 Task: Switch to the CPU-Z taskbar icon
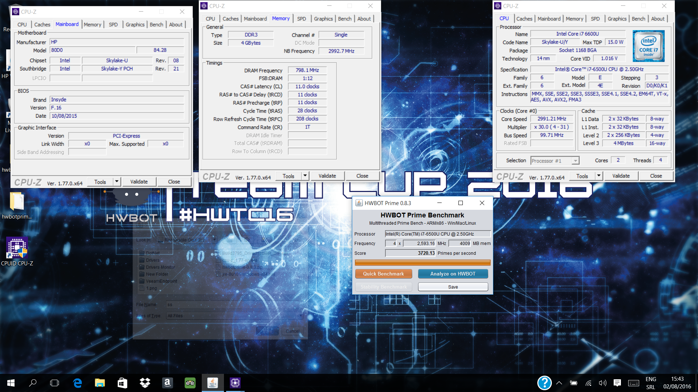[235, 383]
